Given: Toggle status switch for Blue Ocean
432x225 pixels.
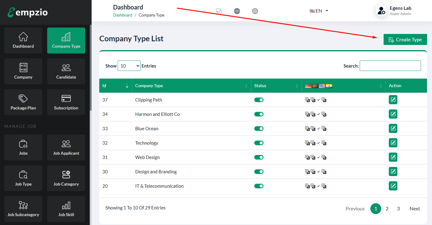Looking at the screenshot, I should coord(259,129).
